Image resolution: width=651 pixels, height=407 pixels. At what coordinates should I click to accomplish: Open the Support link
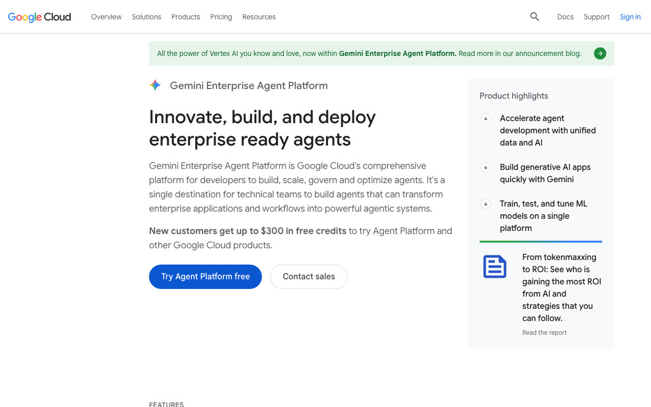[597, 17]
